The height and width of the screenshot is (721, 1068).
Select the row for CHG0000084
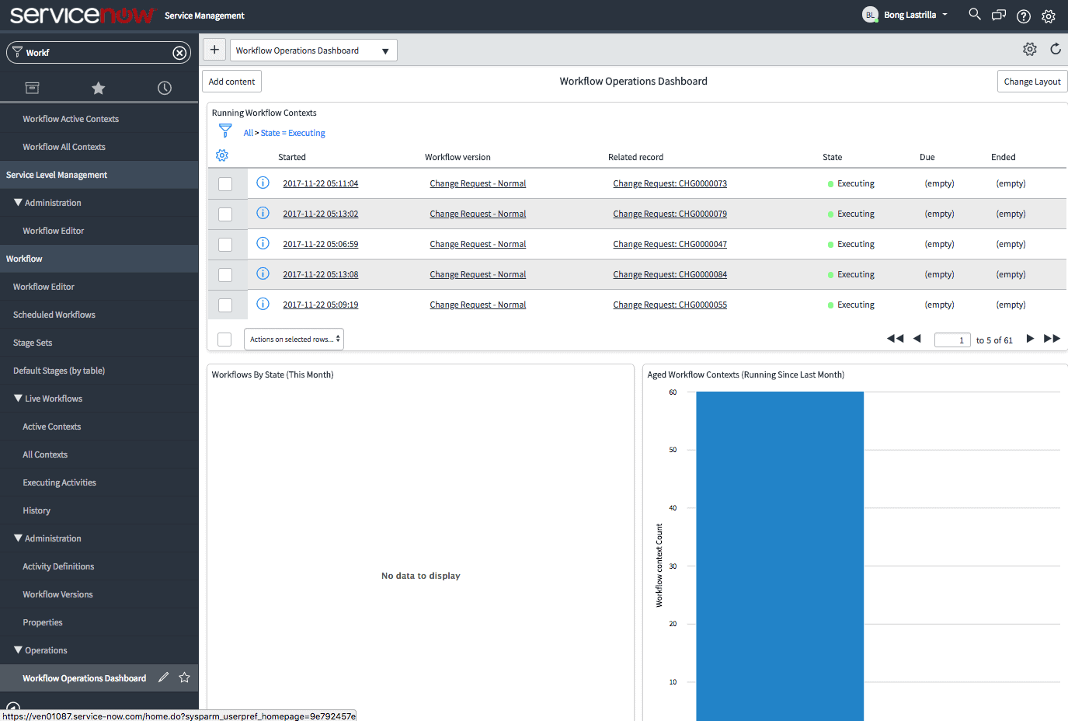(225, 275)
